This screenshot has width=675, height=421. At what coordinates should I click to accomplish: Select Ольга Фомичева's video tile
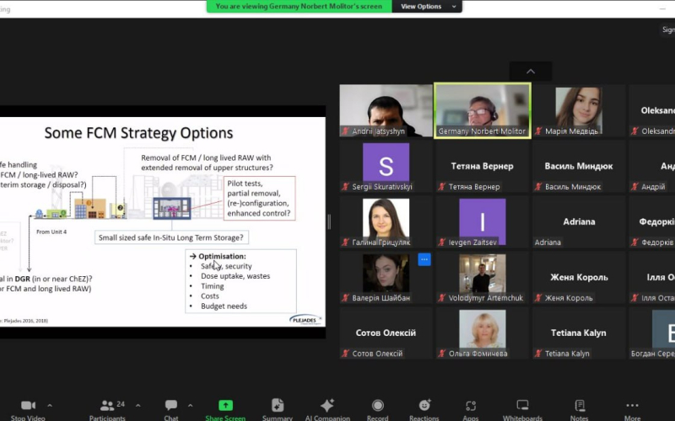pos(482,333)
